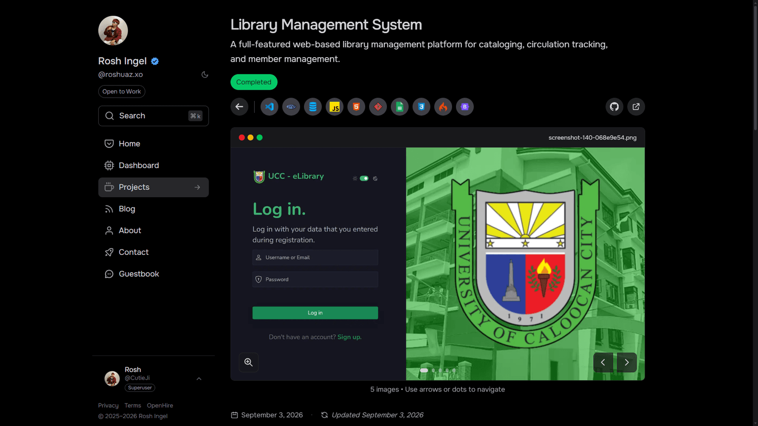Screen dimensions: 758x426
Task: Visit the Guestbook page
Action: (x=153, y=274)
